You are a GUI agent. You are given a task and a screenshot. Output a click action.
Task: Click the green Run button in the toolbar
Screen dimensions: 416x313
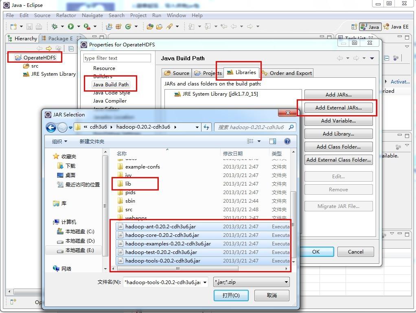tap(70, 26)
